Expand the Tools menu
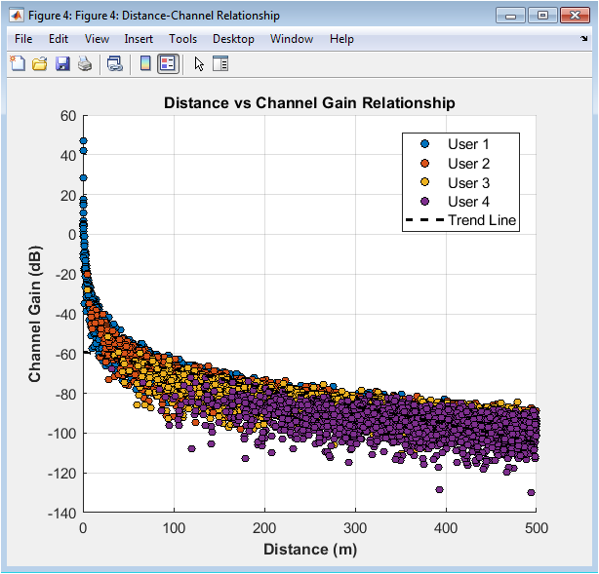The width and height of the screenshot is (599, 574). 182,39
